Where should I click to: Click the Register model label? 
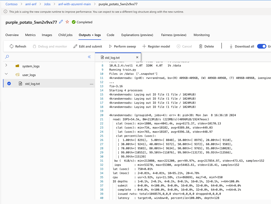pos(159,46)
